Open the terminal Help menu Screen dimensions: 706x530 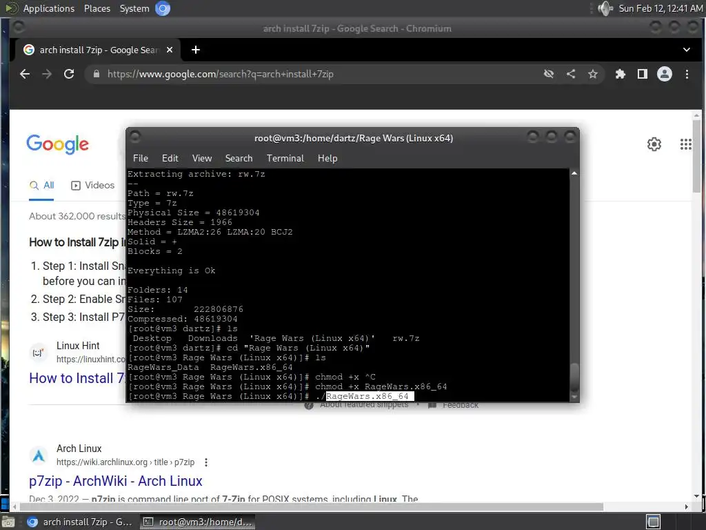point(327,158)
